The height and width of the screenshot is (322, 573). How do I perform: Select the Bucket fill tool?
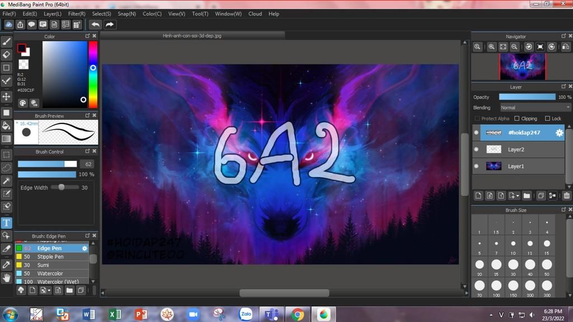coord(7,126)
